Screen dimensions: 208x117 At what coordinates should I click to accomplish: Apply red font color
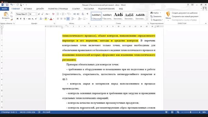tap(51, 19)
